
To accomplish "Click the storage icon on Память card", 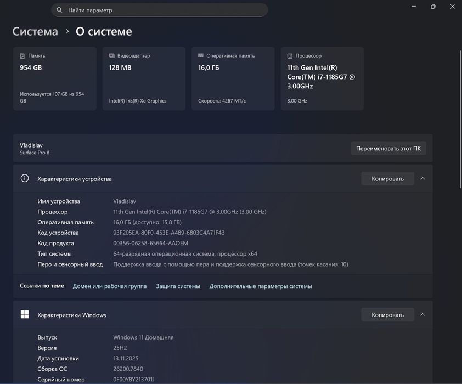I will point(22,56).
